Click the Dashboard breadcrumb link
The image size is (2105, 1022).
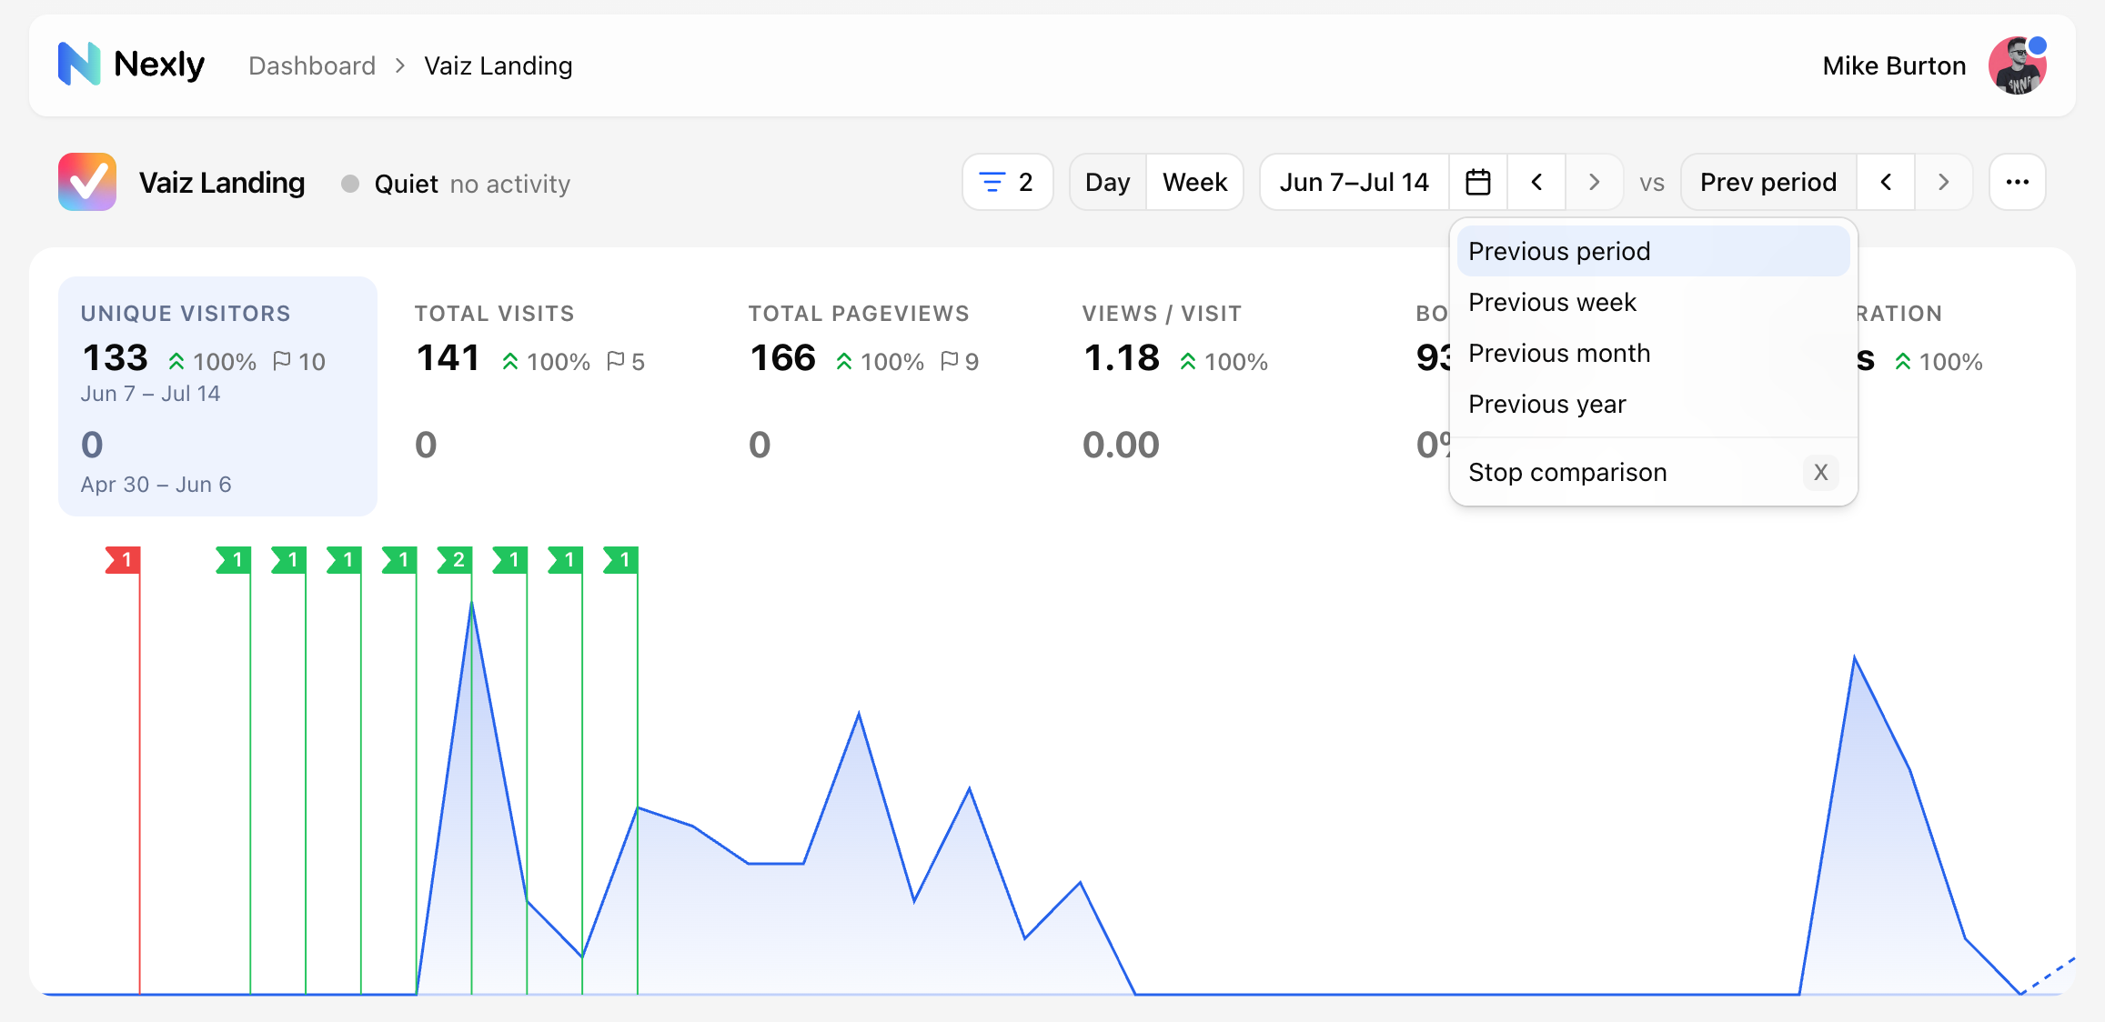click(312, 65)
